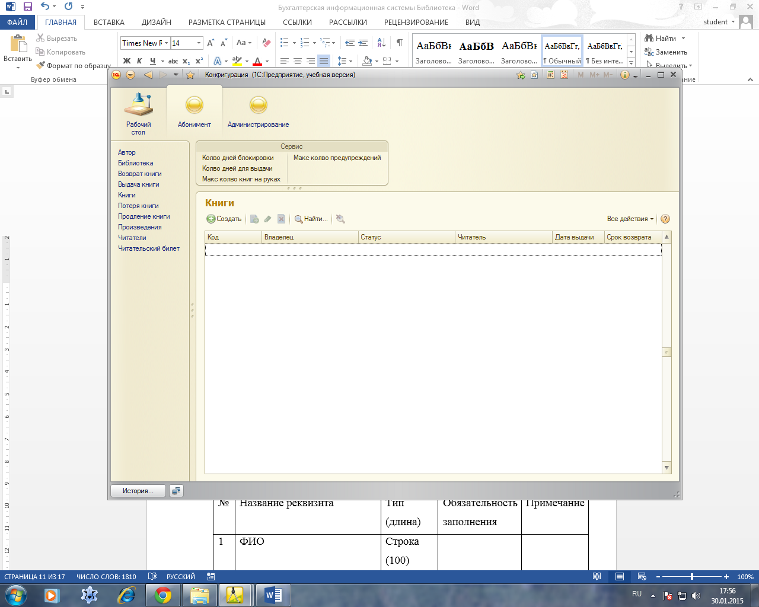Click the Книги list vertical scrollbar down arrow
Screen dimensions: 759x607
(666, 468)
